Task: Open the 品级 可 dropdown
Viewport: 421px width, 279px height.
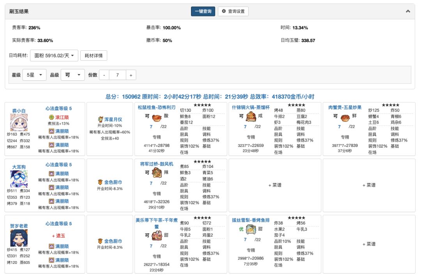Action: point(73,75)
